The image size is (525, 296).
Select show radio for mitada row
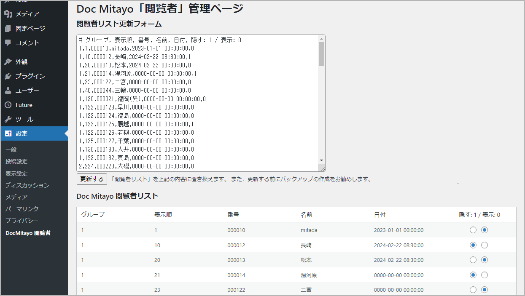(x=485, y=230)
